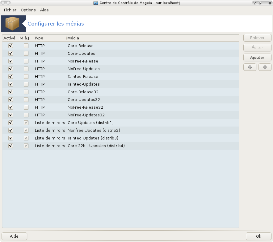
Task: Open the Options menu
Action: [28, 10]
